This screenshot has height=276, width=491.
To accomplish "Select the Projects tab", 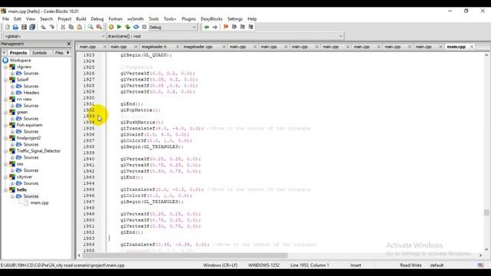I will [x=18, y=53].
